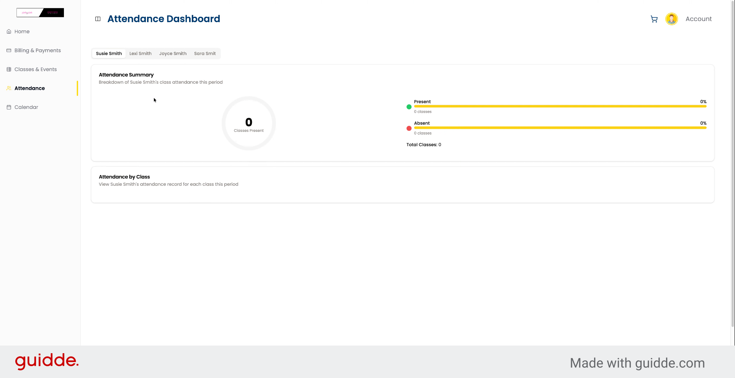
Task: Switch to Joyce Smith tab
Action: tap(173, 54)
